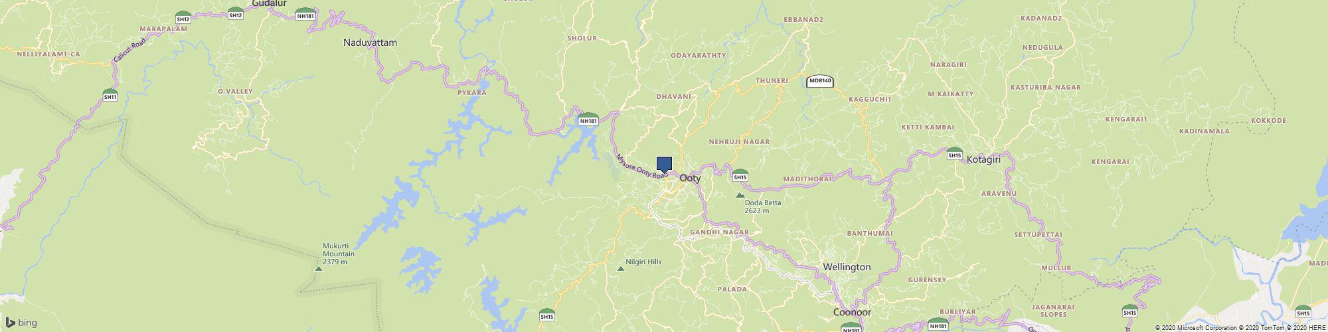The image size is (1328, 332).
Task: Select the Doda Betta mountain peak icon
Action: pos(740,195)
